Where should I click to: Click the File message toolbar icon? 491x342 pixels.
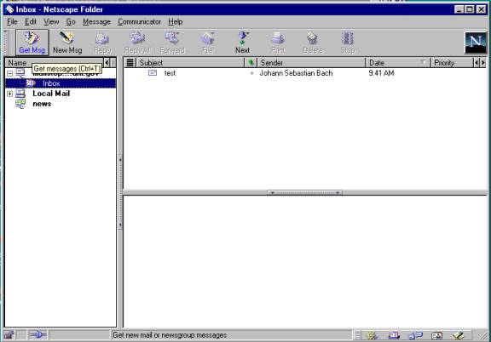(x=207, y=43)
